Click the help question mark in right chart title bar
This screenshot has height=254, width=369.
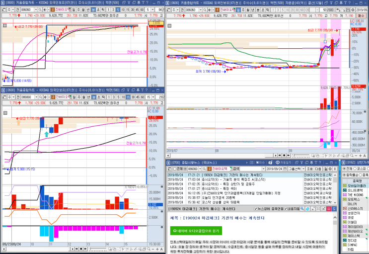coord(351,3)
